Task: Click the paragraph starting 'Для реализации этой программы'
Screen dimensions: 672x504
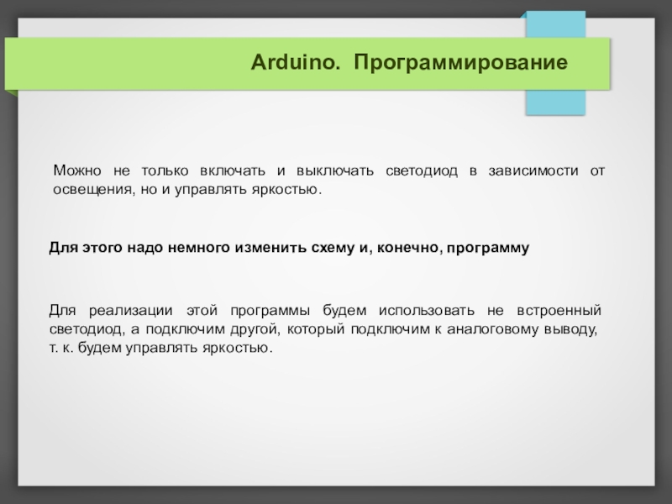Action: (x=325, y=328)
